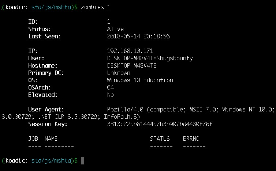Image resolution: width=276 pixels, height=171 pixels.
Task: Click the session key hash value
Action: tap(160, 124)
